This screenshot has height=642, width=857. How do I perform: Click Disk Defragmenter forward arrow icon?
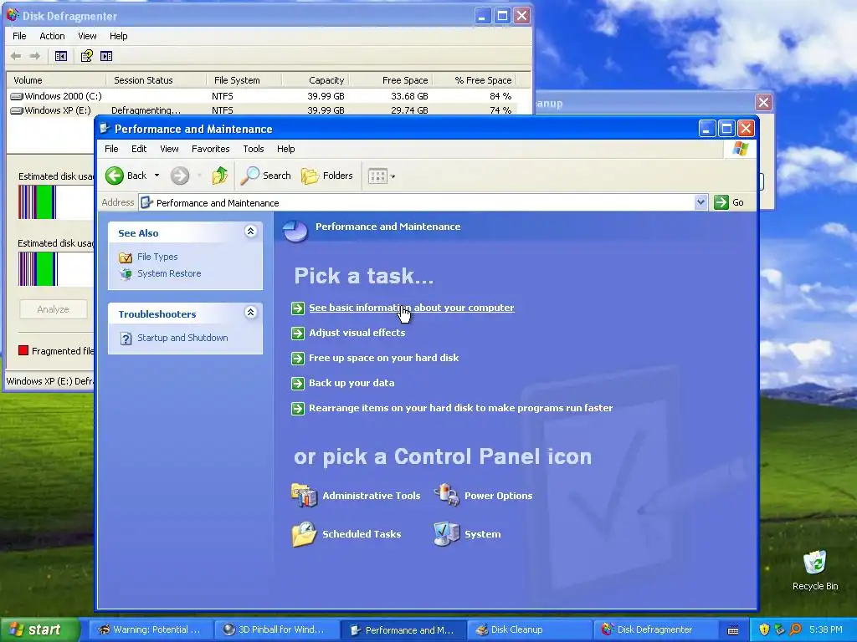pos(35,56)
